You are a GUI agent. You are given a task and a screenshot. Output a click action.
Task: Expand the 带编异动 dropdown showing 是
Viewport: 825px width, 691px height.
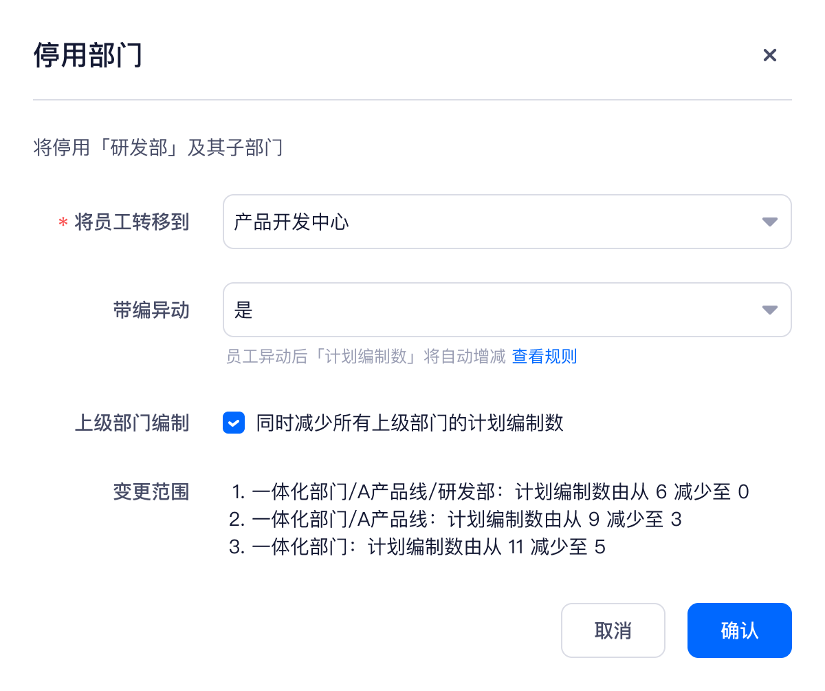point(495,310)
